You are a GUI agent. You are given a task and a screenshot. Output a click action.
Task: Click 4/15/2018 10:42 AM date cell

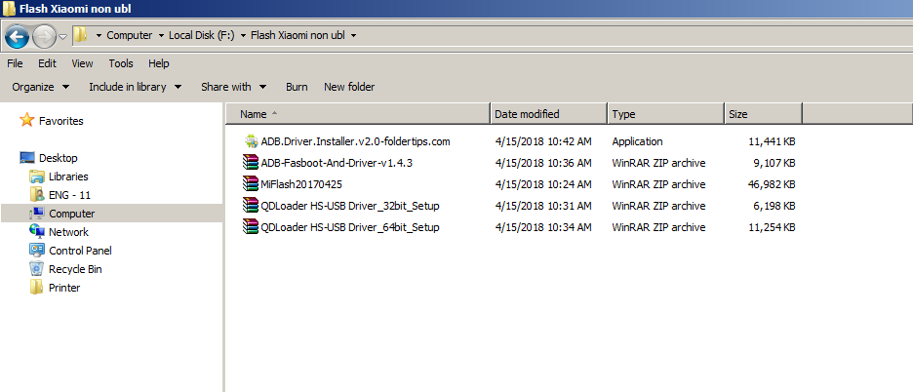point(543,141)
